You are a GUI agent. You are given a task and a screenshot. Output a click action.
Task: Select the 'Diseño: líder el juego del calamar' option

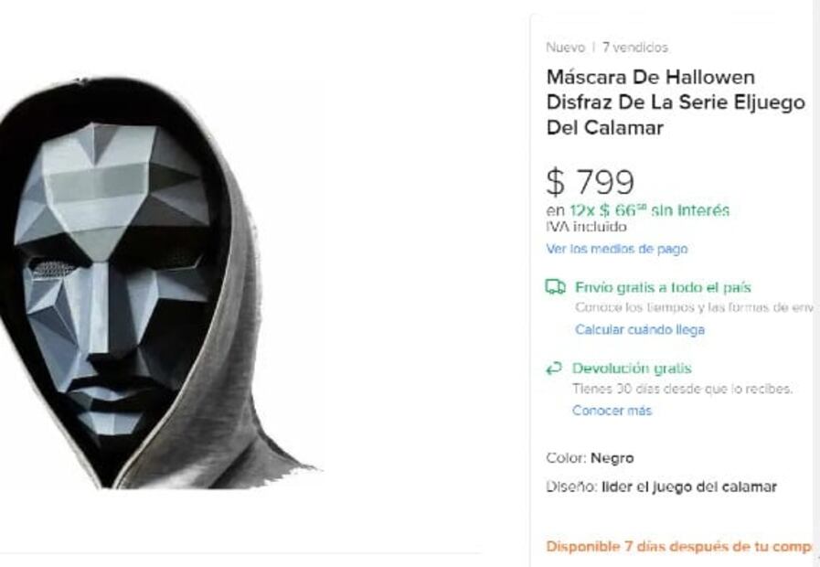click(661, 487)
